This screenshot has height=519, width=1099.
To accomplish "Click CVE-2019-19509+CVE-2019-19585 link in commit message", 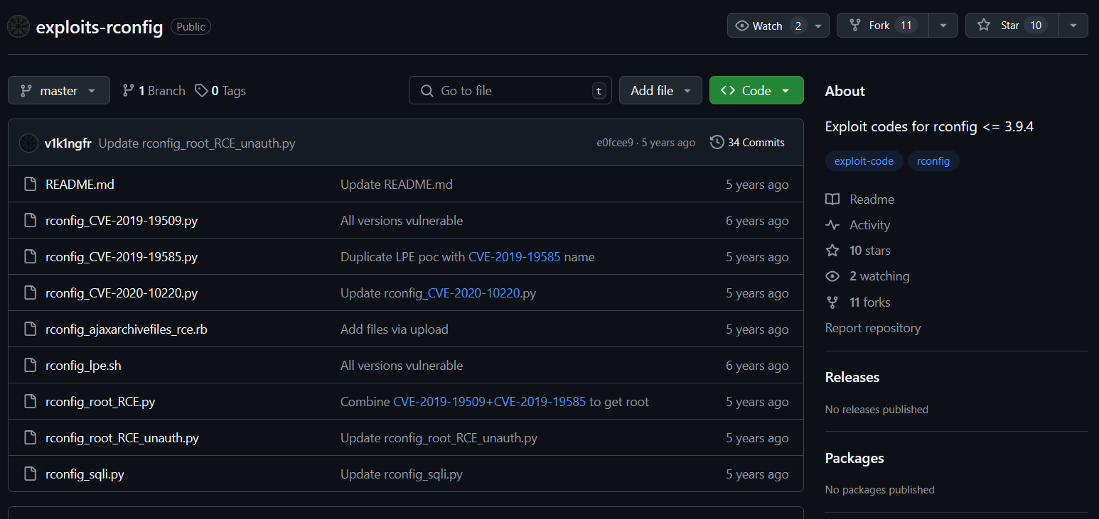I will click(490, 402).
